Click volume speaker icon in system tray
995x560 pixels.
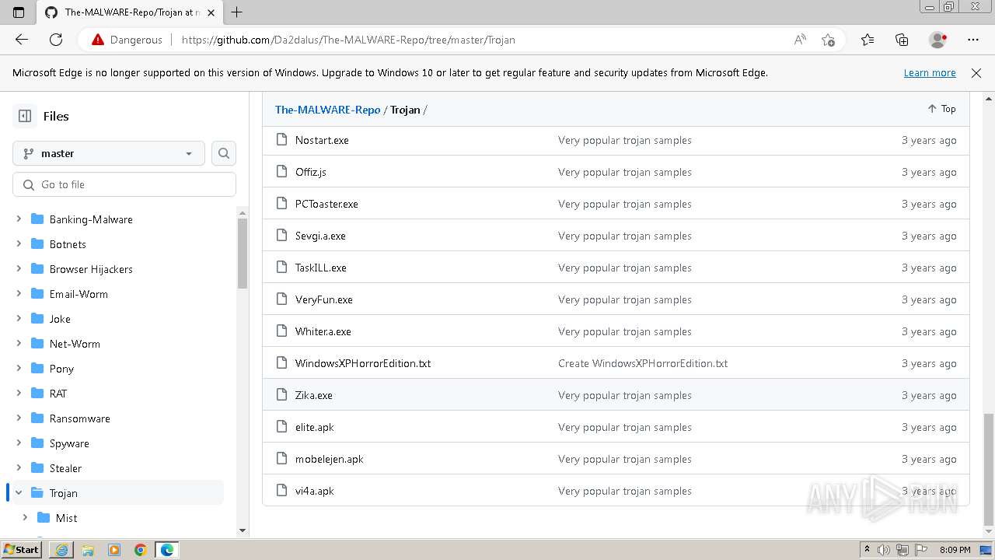[x=884, y=550]
